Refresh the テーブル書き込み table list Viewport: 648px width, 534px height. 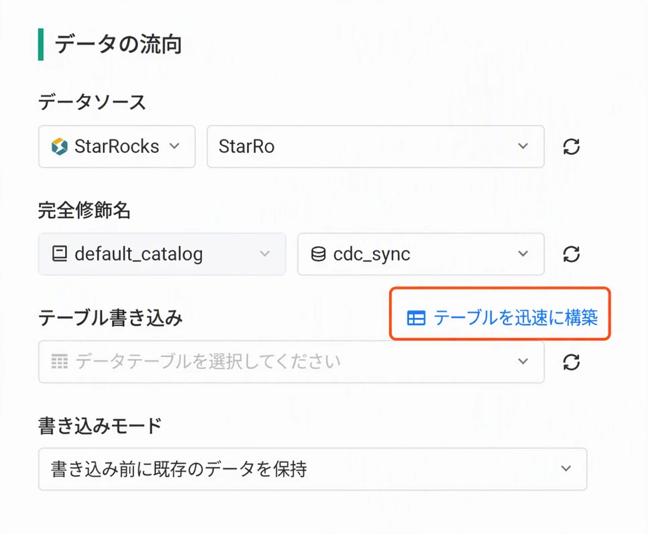[571, 362]
